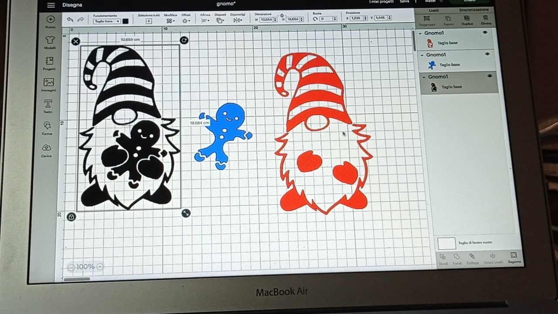Viewport: 558px width, 314px height.
Task: Select the Testo tool
Action: pos(48,104)
